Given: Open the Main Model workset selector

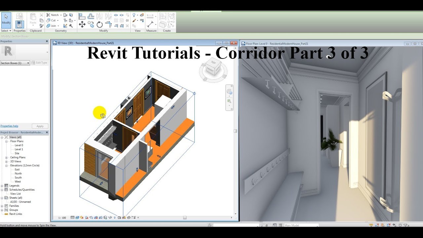Looking at the screenshot, I should pyautogui.click(x=301, y=225).
